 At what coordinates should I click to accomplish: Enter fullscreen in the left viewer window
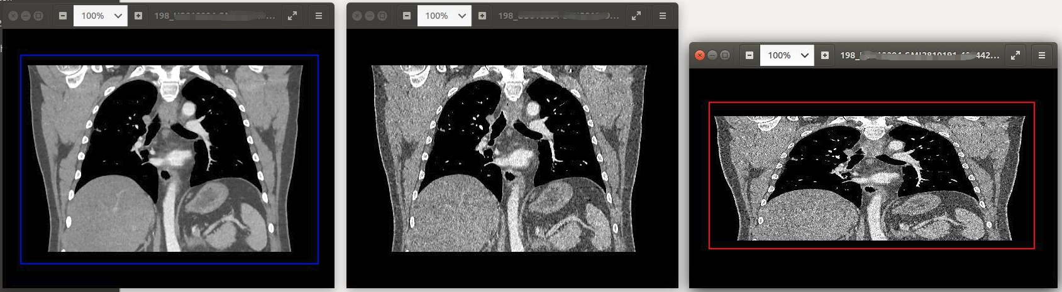(x=292, y=16)
